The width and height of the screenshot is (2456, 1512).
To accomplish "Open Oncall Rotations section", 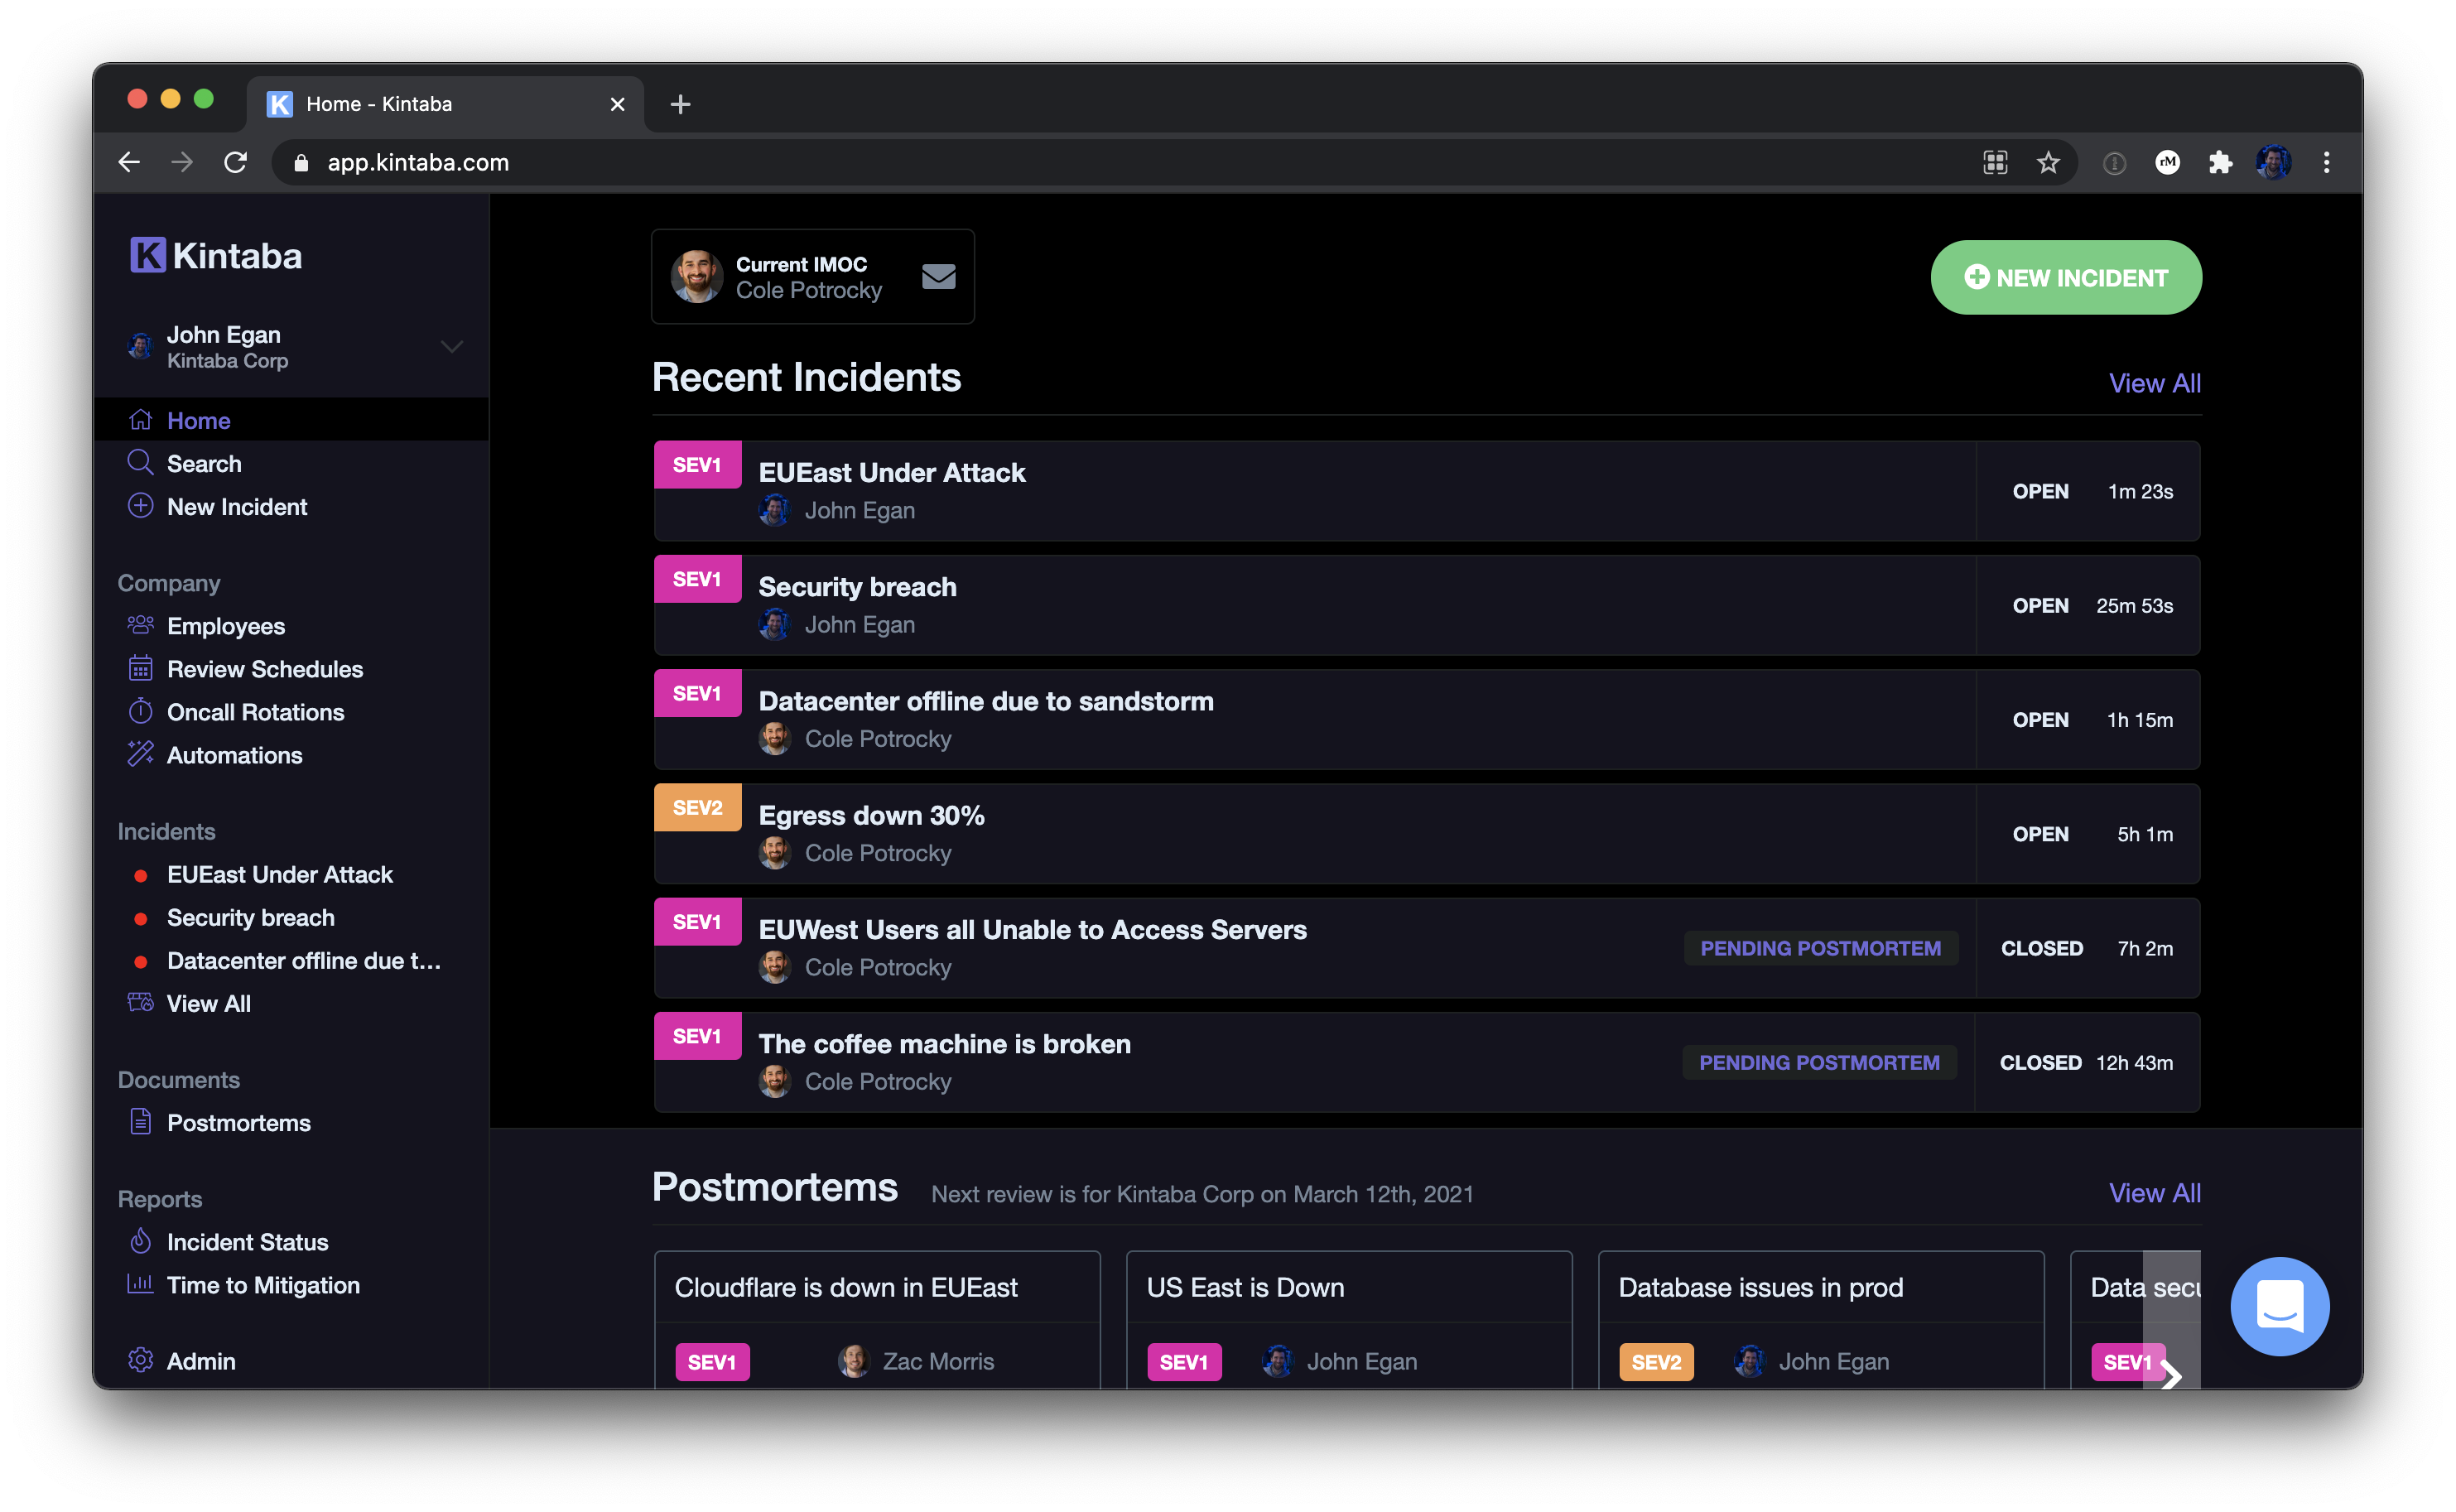I will [254, 710].
